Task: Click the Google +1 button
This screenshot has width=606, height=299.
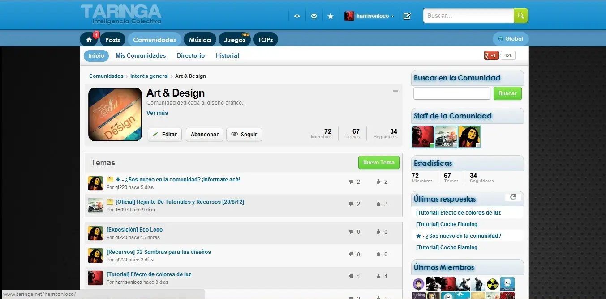Action: [x=491, y=55]
